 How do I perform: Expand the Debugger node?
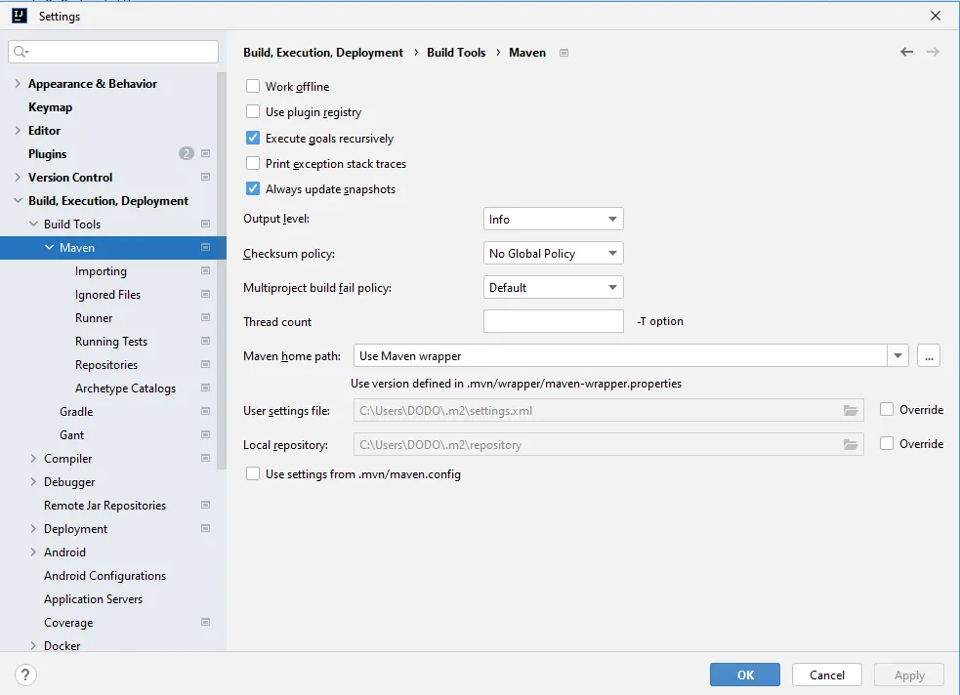33,481
